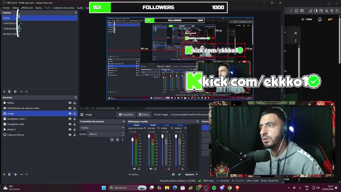The image size is (341, 192).
Task: Open the Afficher (V) menu
Action: pos(27,8)
